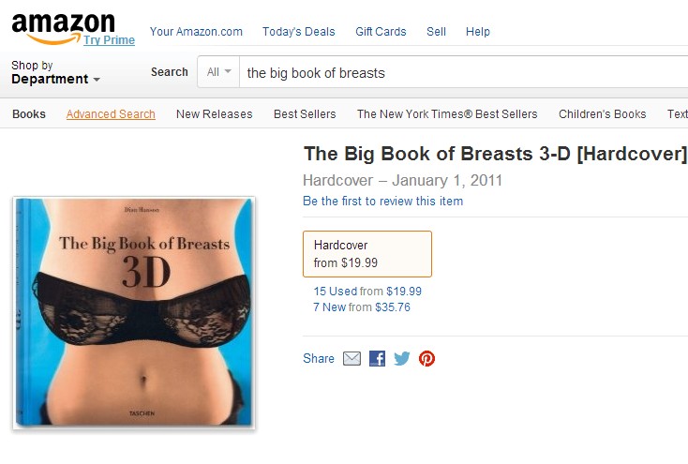Click into the search text field
The width and height of the screenshot is (688, 464).
(x=464, y=72)
